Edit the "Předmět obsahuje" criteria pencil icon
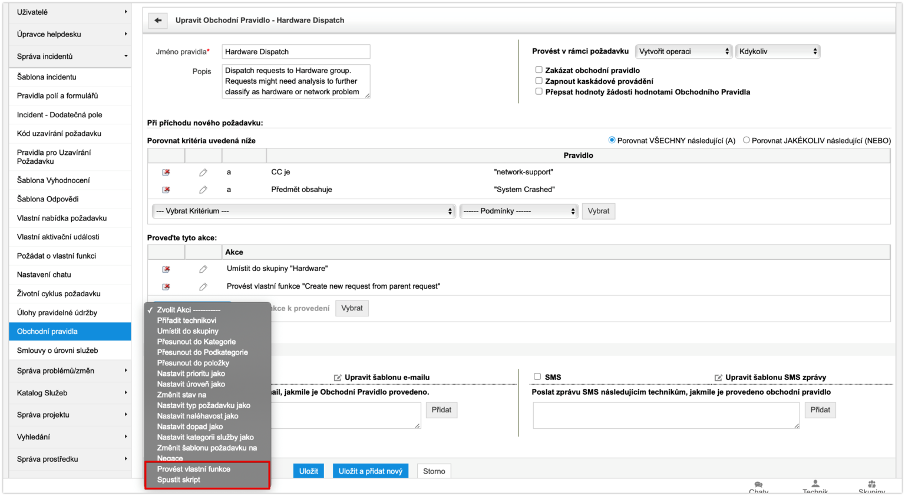This screenshot has width=905, height=496. point(203,190)
